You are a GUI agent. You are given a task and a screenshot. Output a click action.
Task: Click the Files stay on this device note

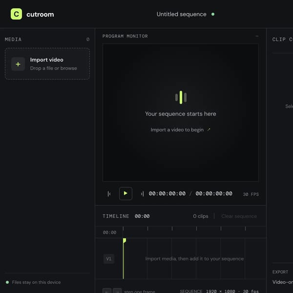(x=36, y=282)
